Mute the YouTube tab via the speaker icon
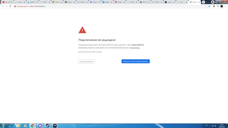Image resolution: width=228 pixels, height=128 pixels. coord(9,2)
